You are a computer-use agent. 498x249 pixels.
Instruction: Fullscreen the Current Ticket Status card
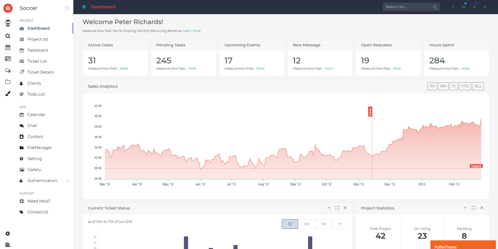(x=337, y=208)
